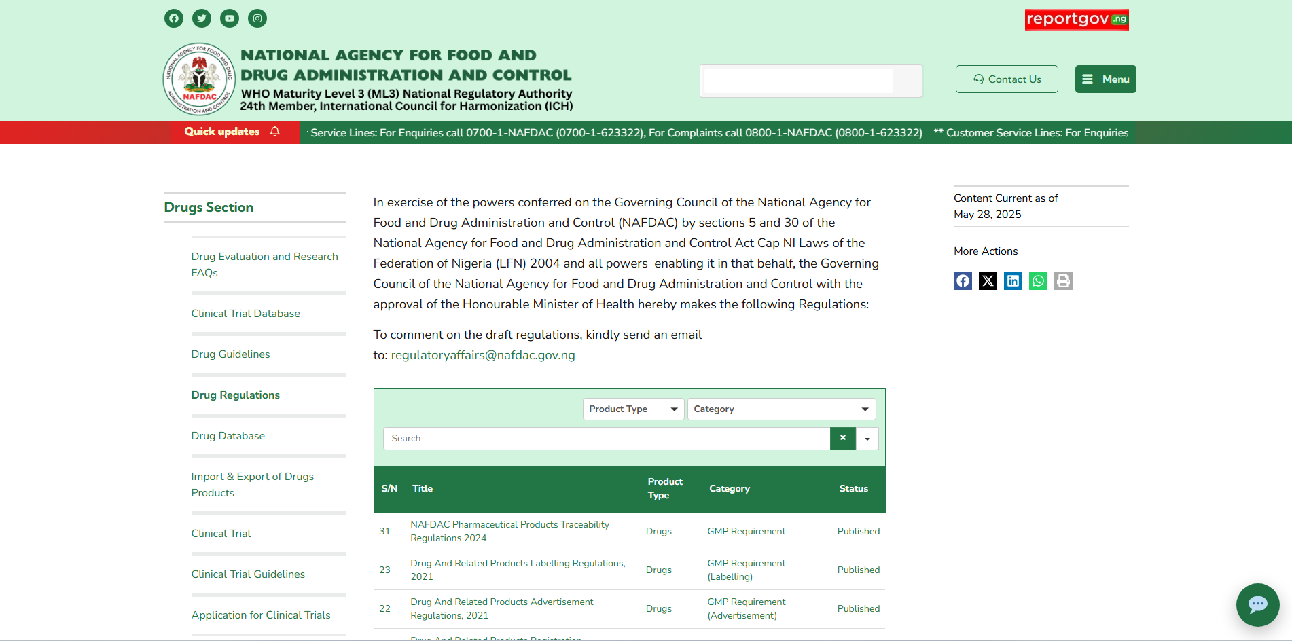Expand the Category filter dropdown
1292x641 pixels.
click(x=781, y=409)
